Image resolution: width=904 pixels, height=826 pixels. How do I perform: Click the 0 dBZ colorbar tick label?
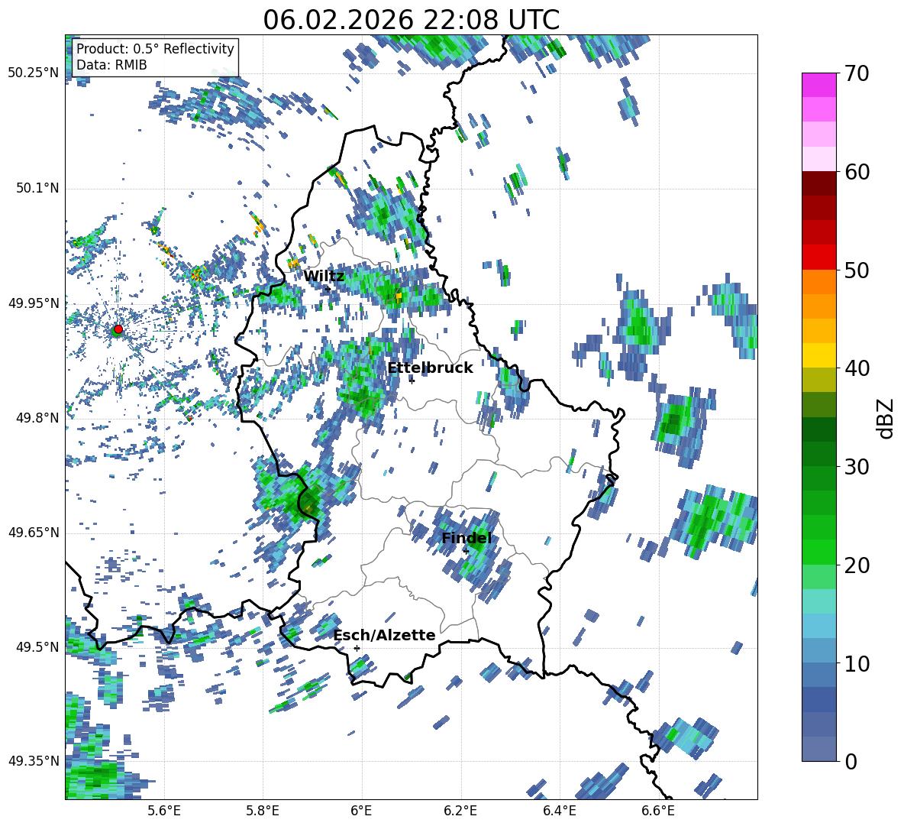click(x=850, y=761)
